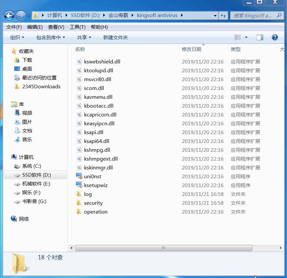This screenshot has height=278, width=287.
Task: Open the 组织 dropdown
Action: tap(17, 37)
